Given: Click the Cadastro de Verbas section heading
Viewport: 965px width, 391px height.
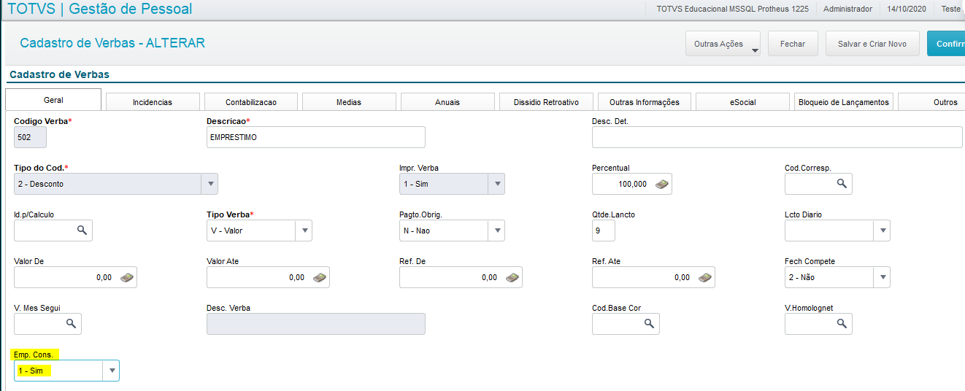Looking at the screenshot, I should [x=59, y=74].
